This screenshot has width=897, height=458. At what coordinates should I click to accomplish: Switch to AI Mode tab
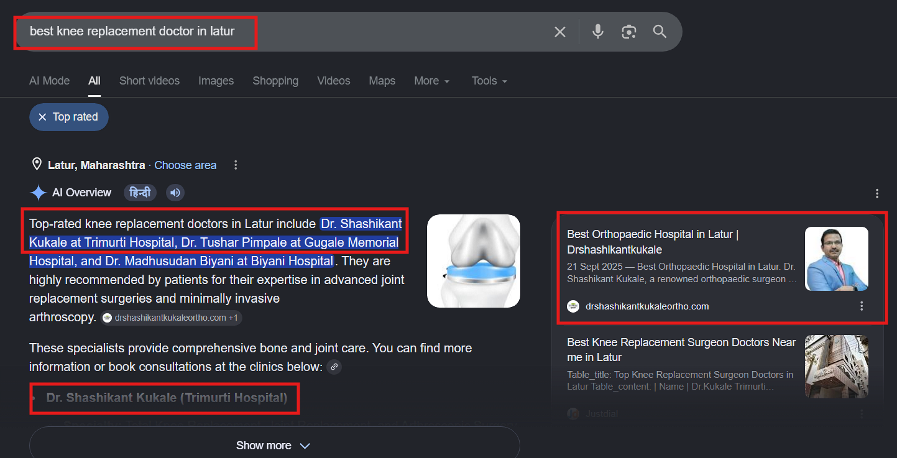tap(49, 81)
